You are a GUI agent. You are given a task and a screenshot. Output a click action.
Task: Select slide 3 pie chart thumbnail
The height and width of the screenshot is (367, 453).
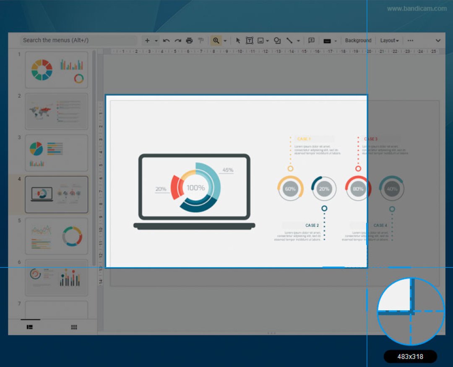(x=57, y=153)
